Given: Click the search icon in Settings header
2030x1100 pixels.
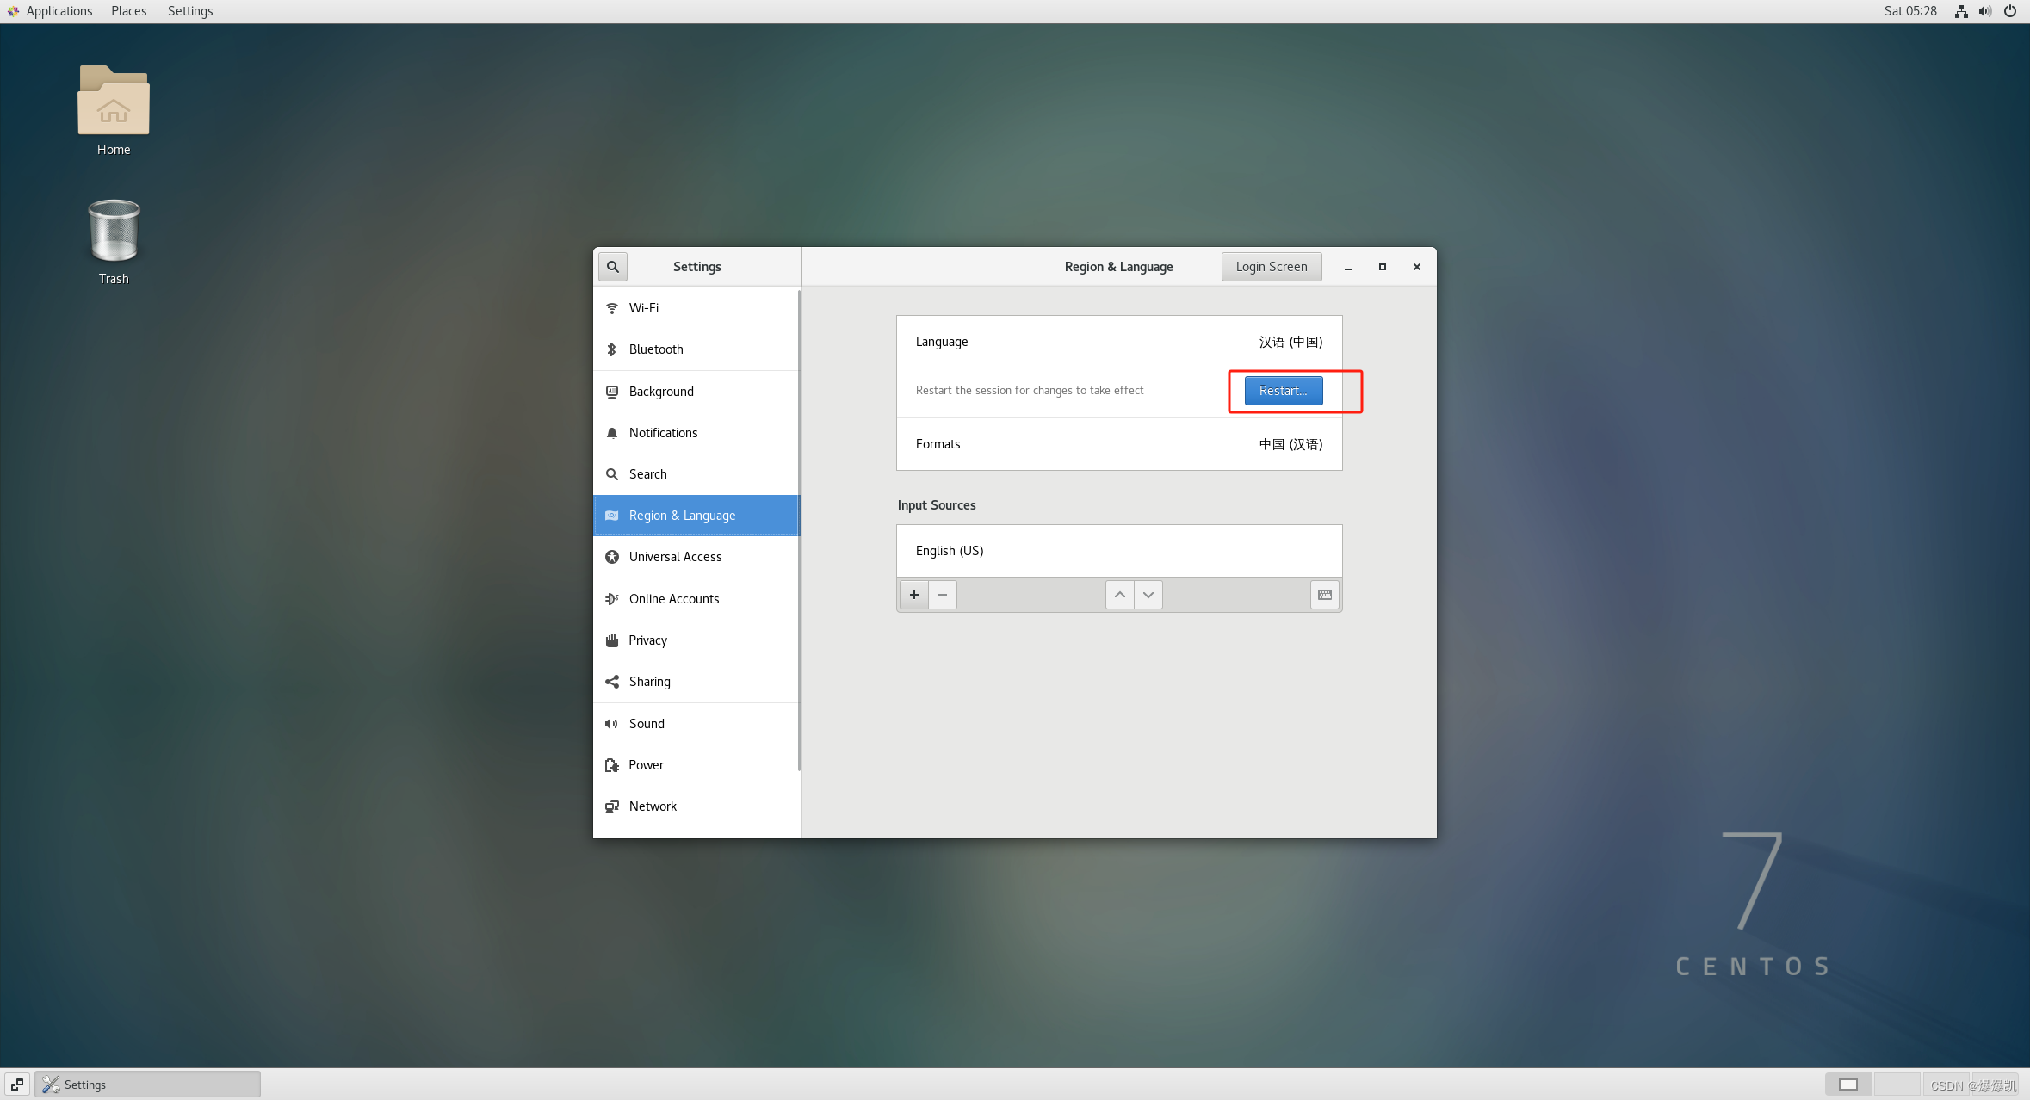Looking at the screenshot, I should (x=612, y=267).
